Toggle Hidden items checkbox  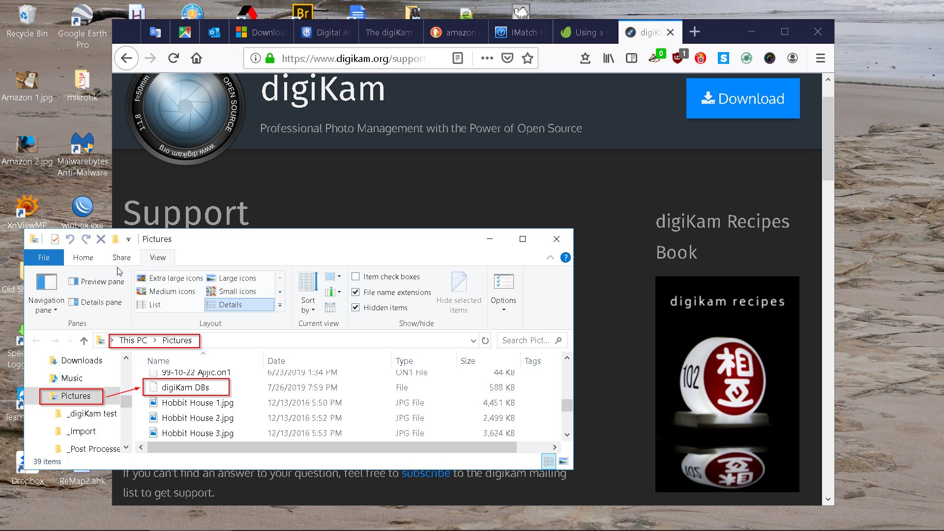(x=356, y=307)
